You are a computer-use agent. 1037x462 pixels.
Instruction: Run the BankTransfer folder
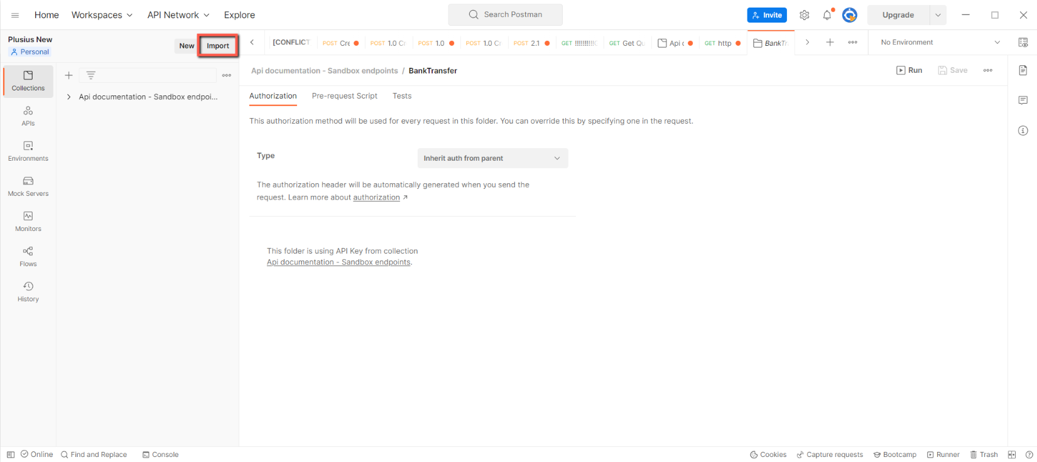click(x=909, y=70)
